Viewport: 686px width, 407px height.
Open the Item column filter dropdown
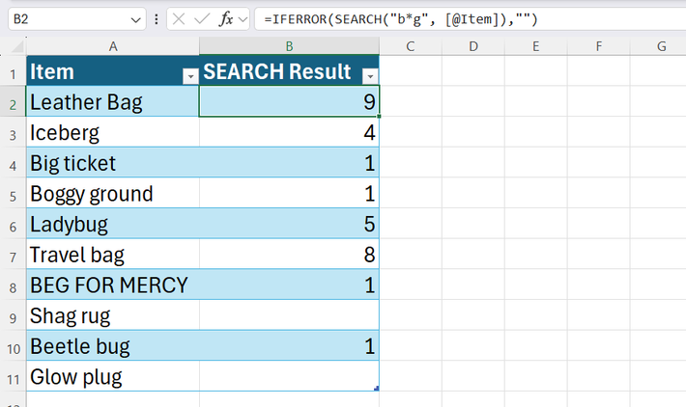[x=190, y=76]
